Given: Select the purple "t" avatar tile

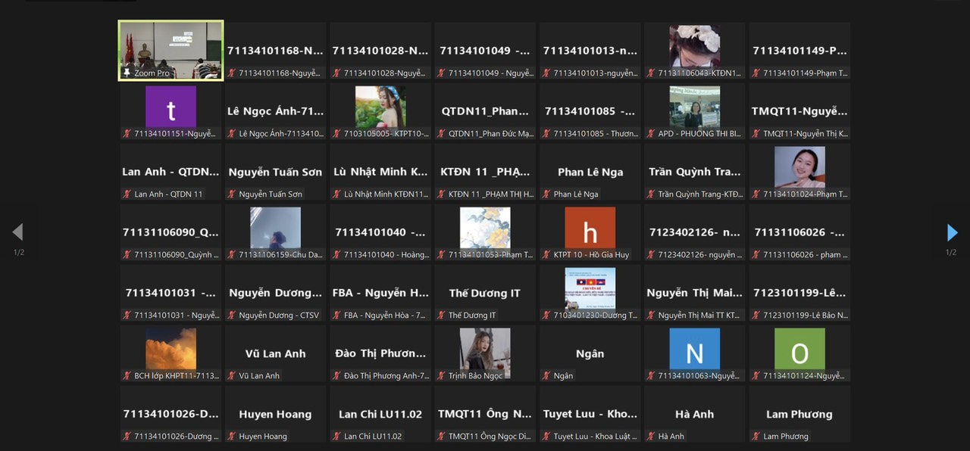Looking at the screenshot, I should click(171, 106).
